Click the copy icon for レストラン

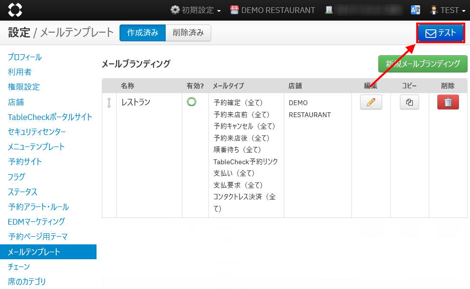(409, 102)
